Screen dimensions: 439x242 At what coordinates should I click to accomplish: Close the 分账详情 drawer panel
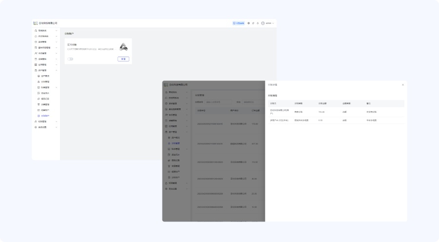point(402,85)
